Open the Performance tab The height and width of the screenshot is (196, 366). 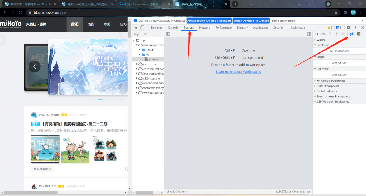click(x=224, y=27)
